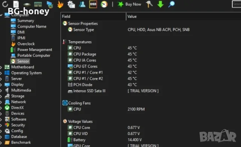Image resolution: width=241 pixels, height=147 pixels.
Task: Click the search input field
Action: coord(236,4)
